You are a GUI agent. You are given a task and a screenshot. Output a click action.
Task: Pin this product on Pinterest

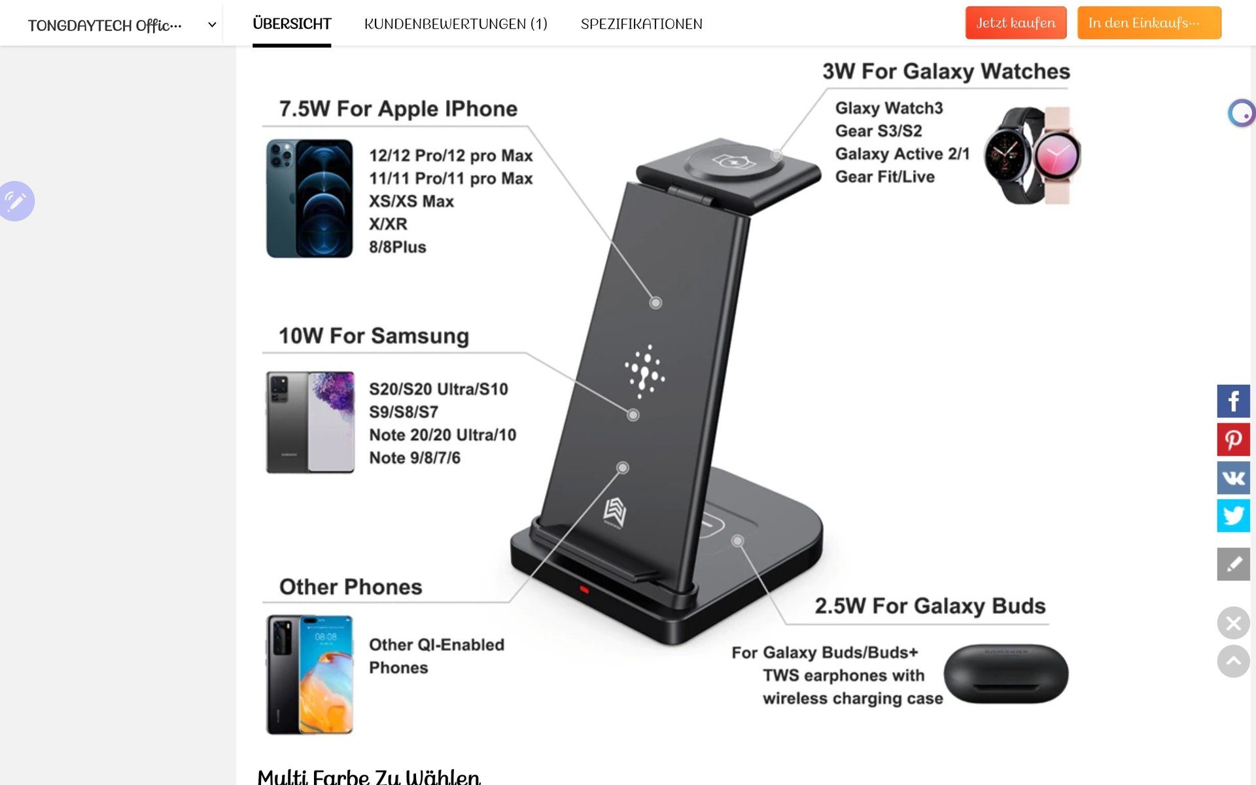pyautogui.click(x=1233, y=439)
